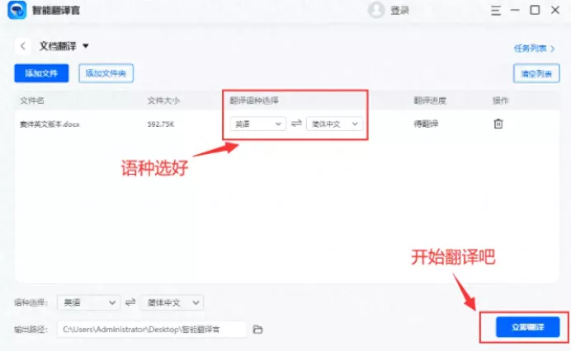
Task: Click the 输出路径 output path field
Action: (152, 330)
